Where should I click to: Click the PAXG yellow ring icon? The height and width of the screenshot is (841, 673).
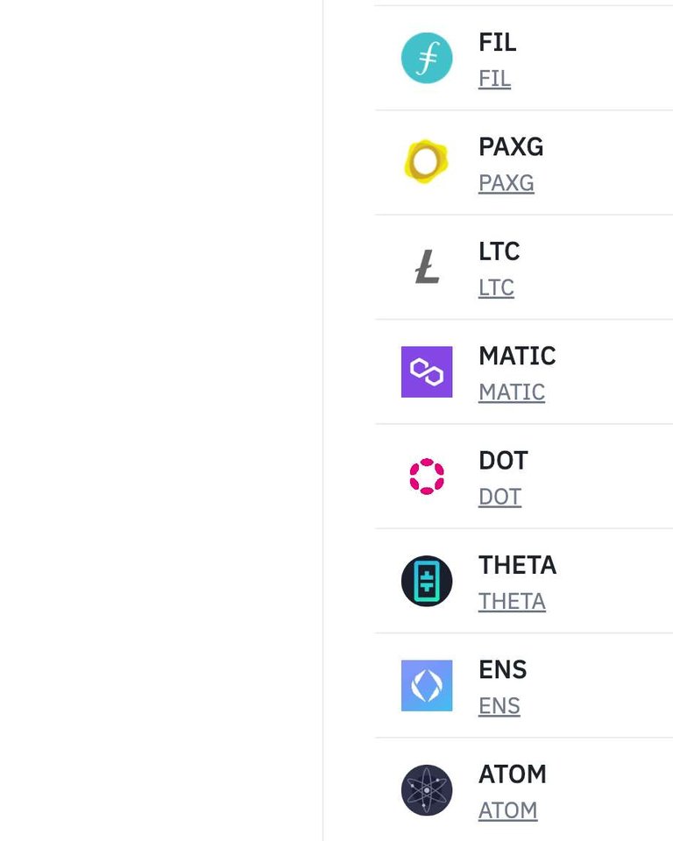[427, 162]
